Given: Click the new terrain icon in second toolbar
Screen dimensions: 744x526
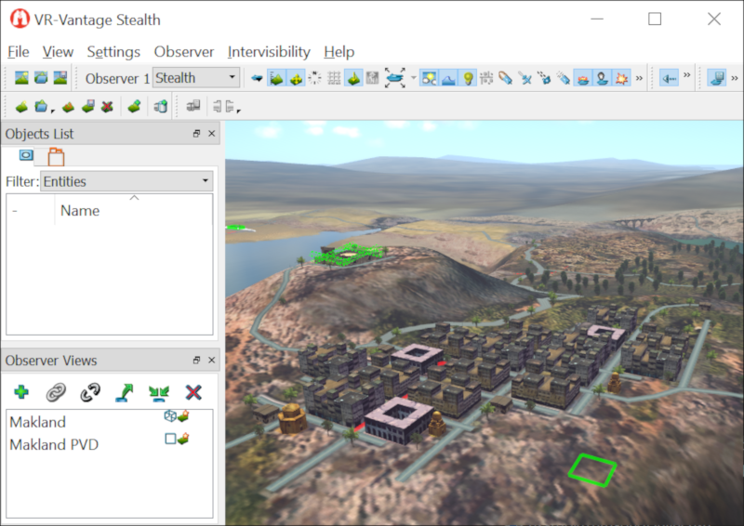Looking at the screenshot, I should click(x=21, y=107).
